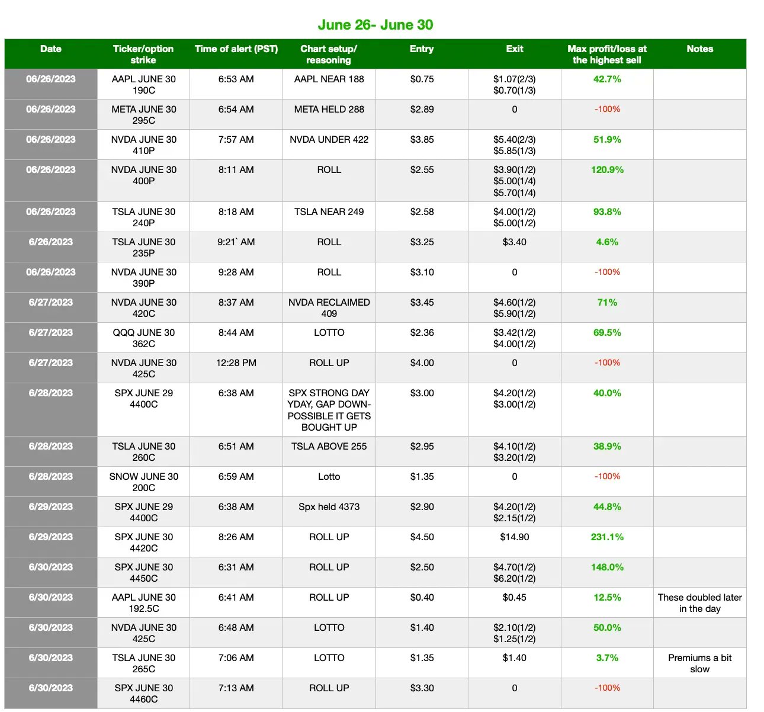The height and width of the screenshot is (712, 764).
Task: Click the $14.90 exit value cell
Action: point(513,537)
